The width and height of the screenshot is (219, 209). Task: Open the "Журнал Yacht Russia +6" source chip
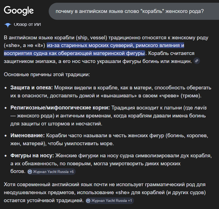[x=51, y=172]
